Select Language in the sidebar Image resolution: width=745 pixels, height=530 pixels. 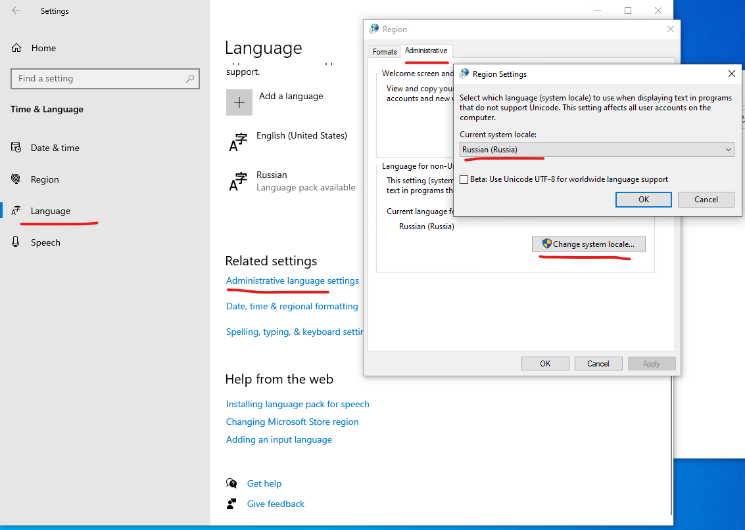point(41,211)
